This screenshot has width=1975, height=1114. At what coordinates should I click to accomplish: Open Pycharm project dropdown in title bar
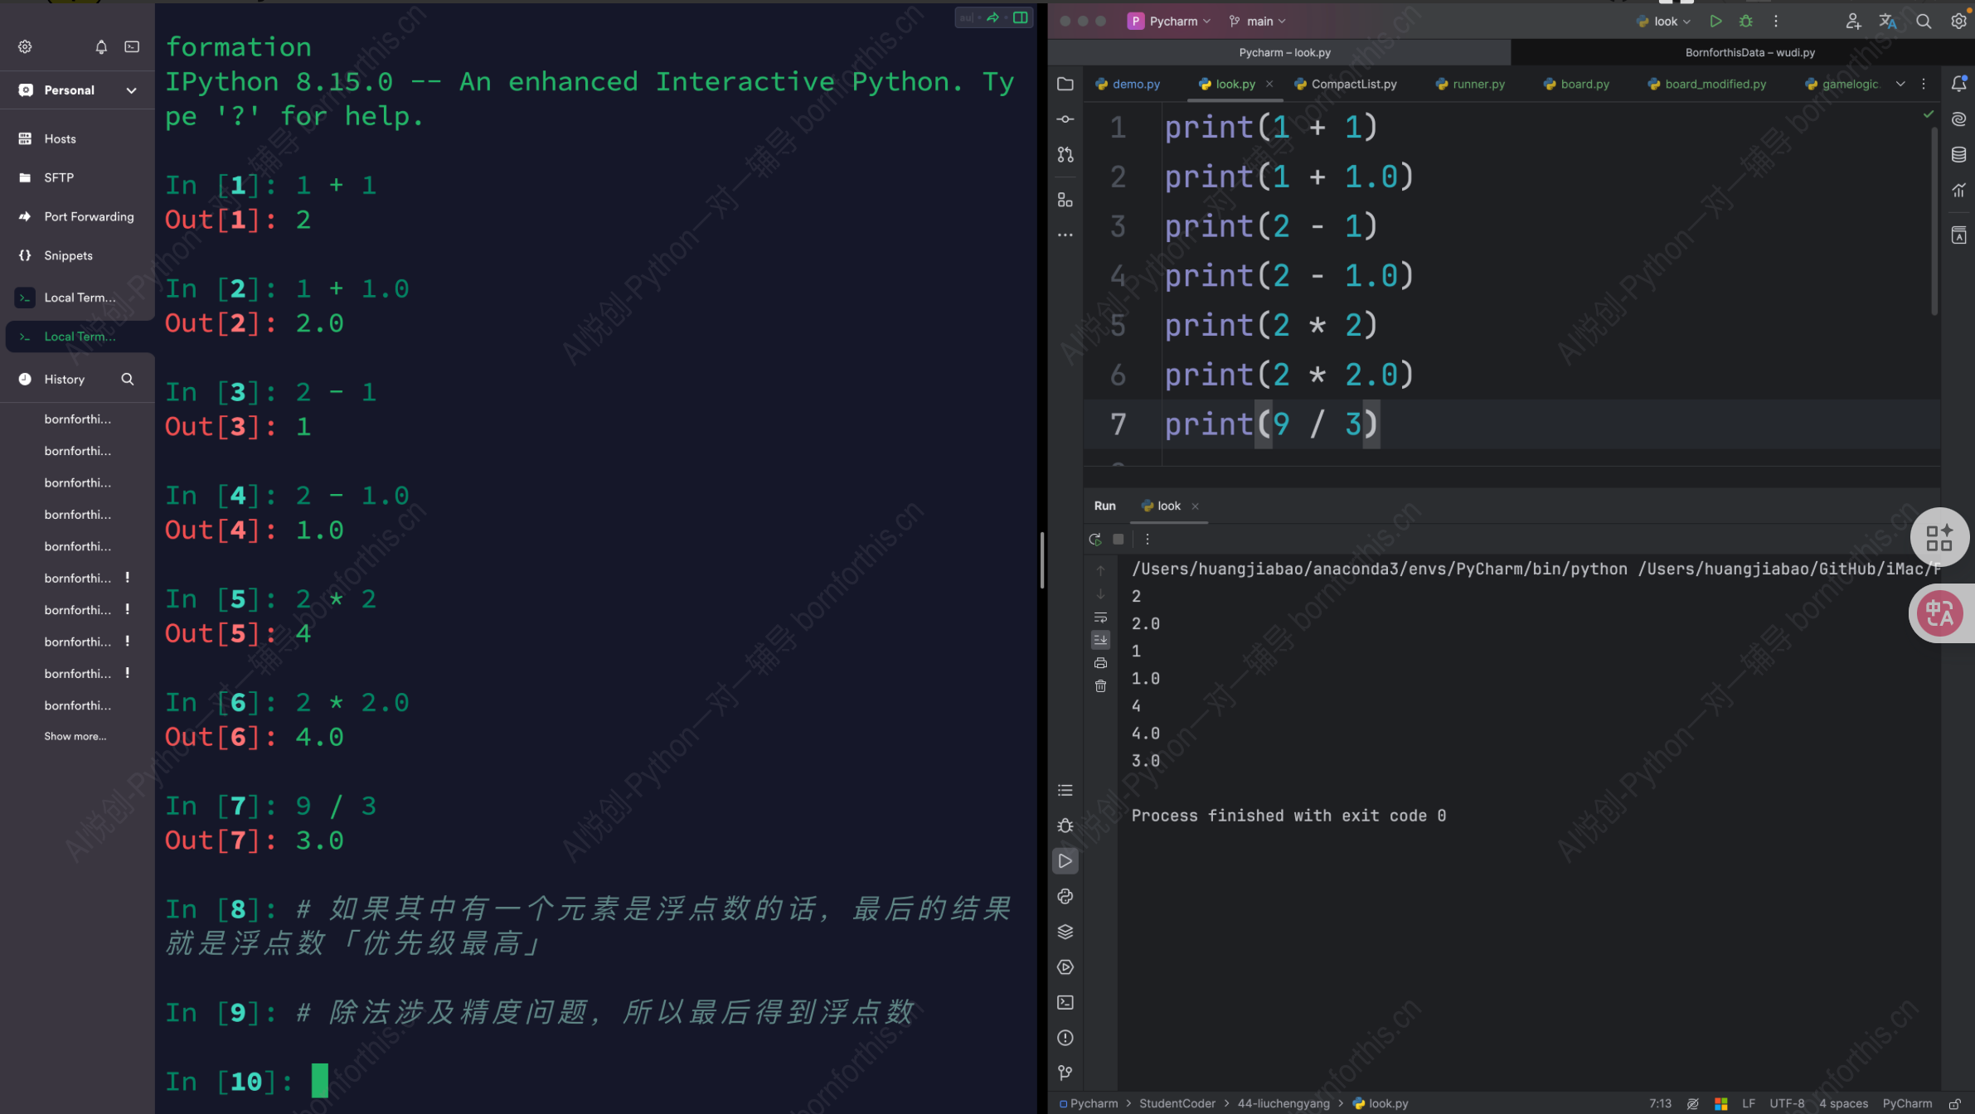(x=1170, y=21)
